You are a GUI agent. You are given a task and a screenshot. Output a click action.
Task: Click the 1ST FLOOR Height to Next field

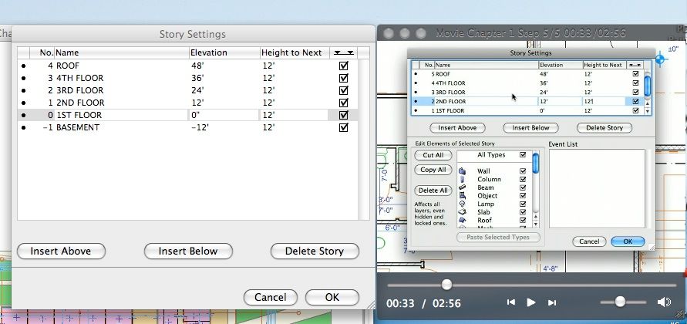click(294, 115)
